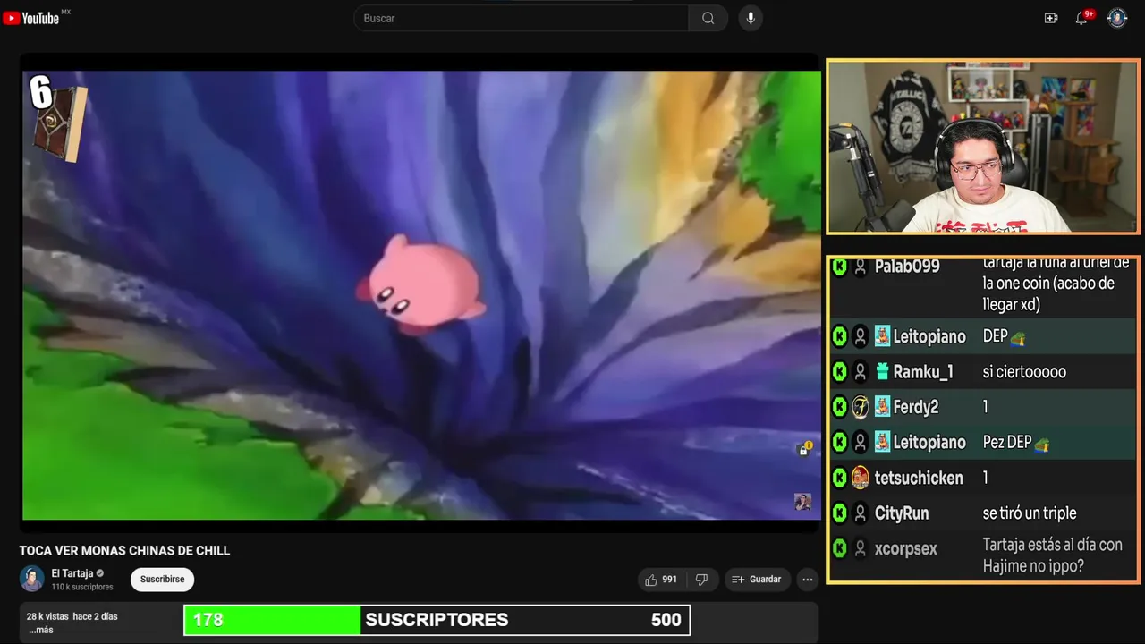Click the magnifying glass search button
1145x644 pixels.
tap(708, 18)
